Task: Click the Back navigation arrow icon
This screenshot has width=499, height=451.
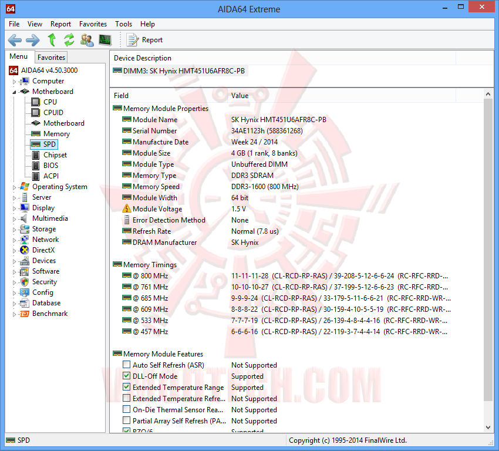Action: [15, 40]
